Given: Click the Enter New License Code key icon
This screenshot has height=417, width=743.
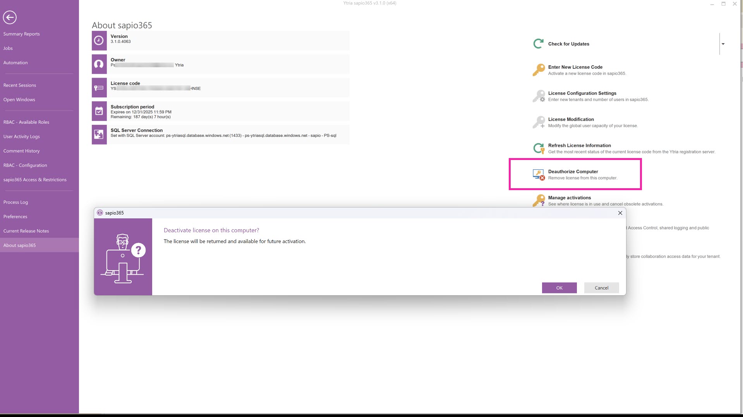Looking at the screenshot, I should (538, 70).
